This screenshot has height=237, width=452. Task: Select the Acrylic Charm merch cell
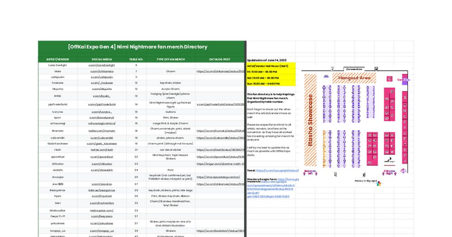coord(171,89)
